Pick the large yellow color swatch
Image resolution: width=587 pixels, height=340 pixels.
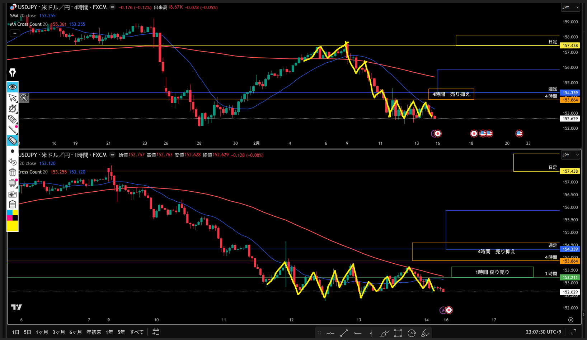[13, 226]
